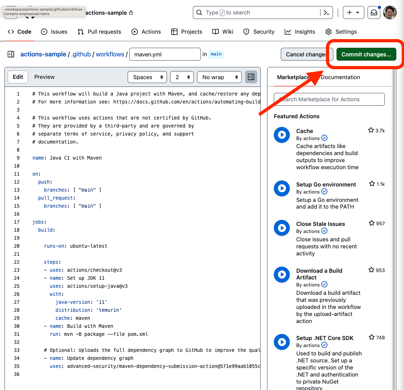This screenshot has width=404, height=390.
Task: Toggle the help side panel icon
Action: pyautogui.click(x=251, y=77)
